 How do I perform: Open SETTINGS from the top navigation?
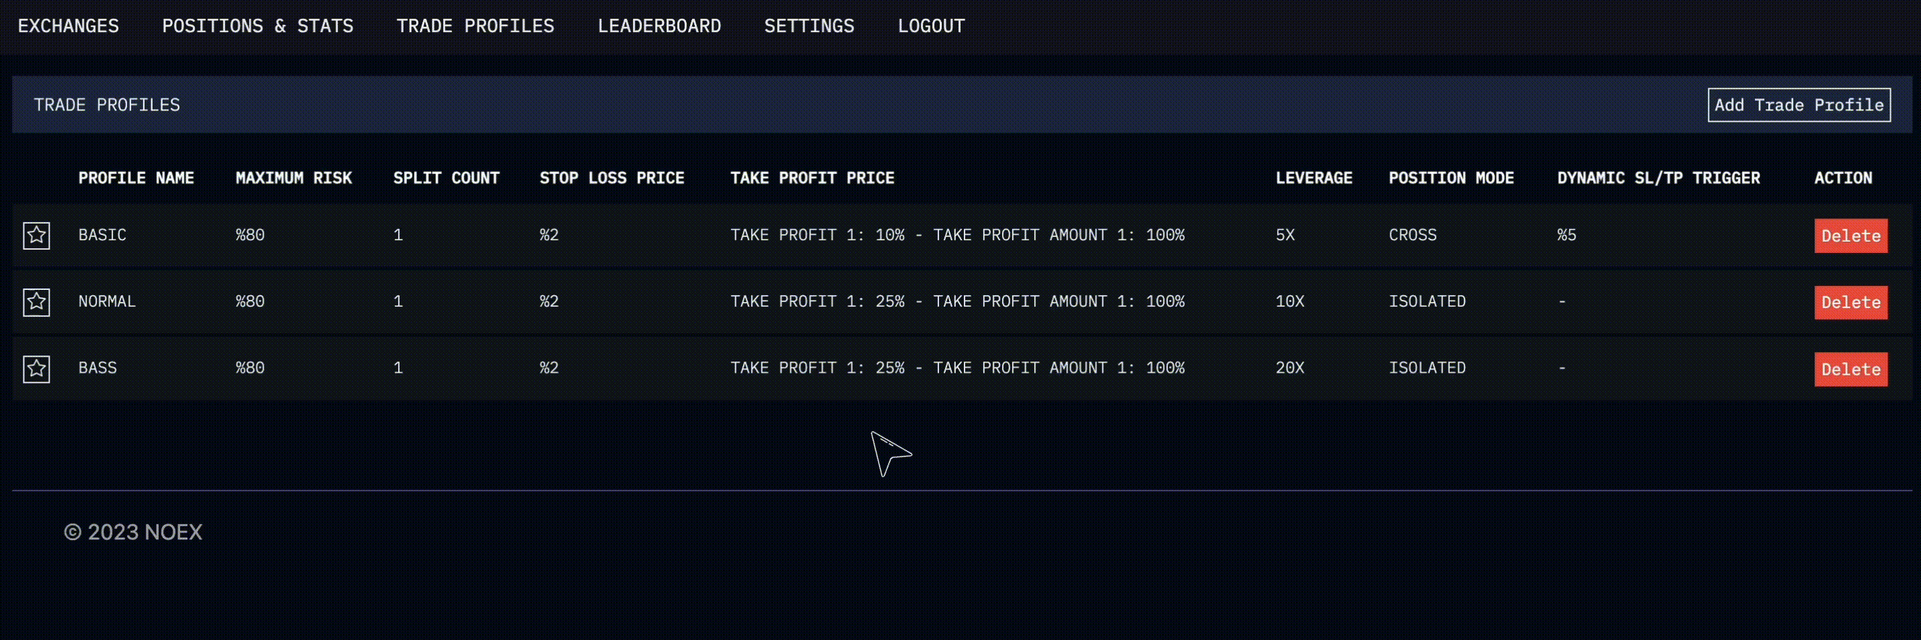809,26
